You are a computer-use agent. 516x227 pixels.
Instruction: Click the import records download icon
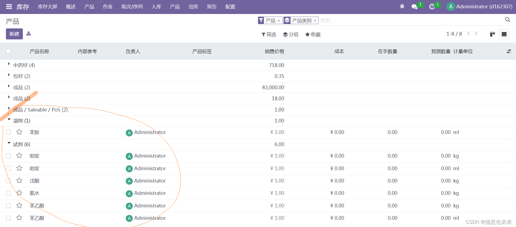click(x=28, y=34)
